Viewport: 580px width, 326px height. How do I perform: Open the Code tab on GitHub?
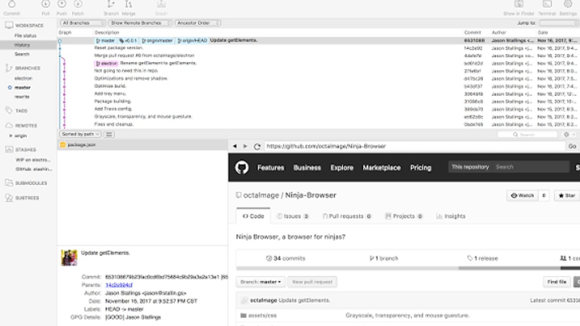click(x=253, y=216)
